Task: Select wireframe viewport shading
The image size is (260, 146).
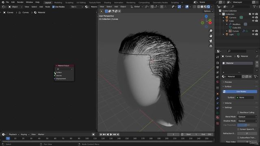Action: [199, 7]
